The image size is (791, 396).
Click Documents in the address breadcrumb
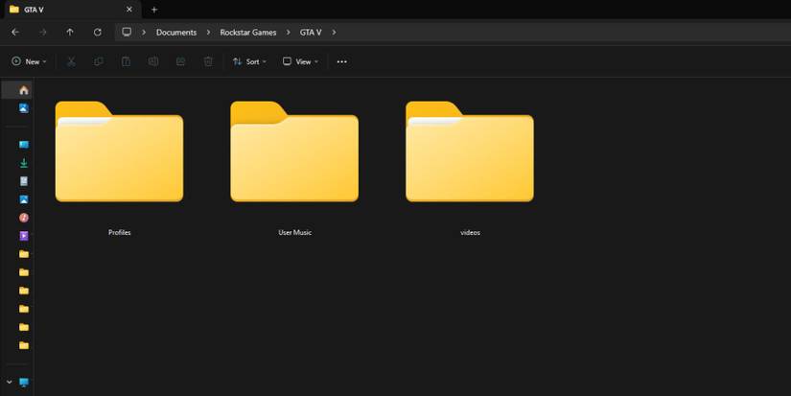click(x=176, y=32)
